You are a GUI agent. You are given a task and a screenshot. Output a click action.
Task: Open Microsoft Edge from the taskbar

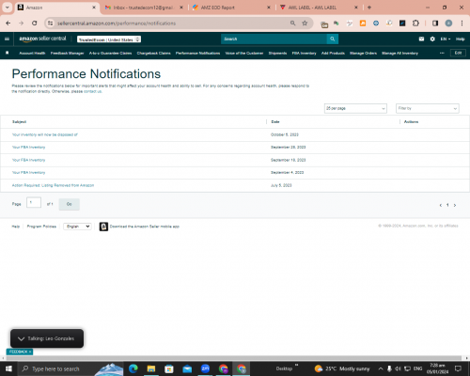click(x=133, y=368)
